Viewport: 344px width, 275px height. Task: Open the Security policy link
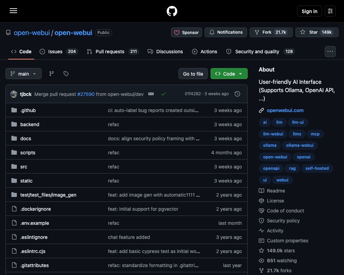[x=279, y=221]
